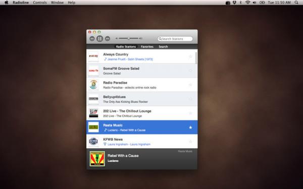The height and width of the screenshot is (189, 303).
Task: Select the SomaFM Groove Salad station
Action: pos(142,71)
